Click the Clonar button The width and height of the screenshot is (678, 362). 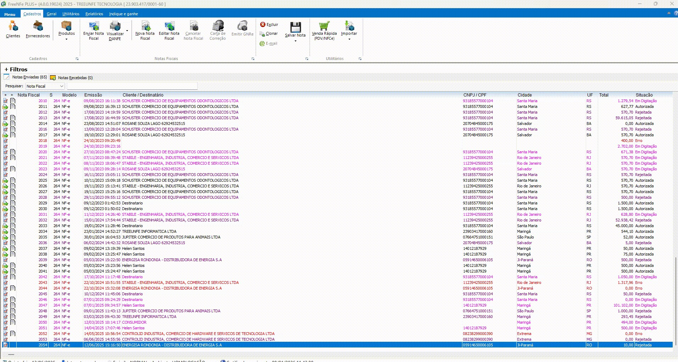pos(269,34)
